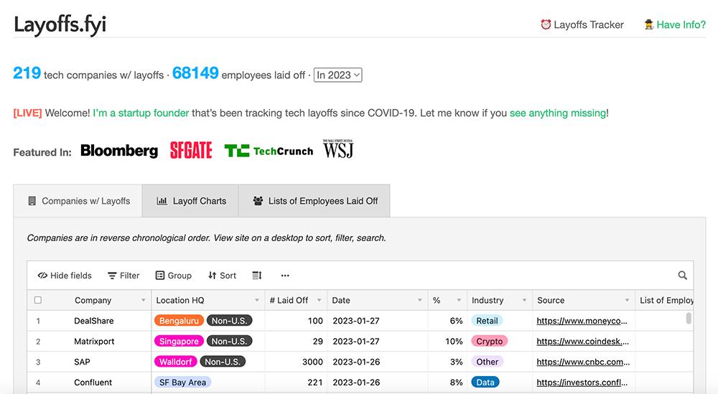Viewport: 718px width, 394px height.
Task: Click the orange Bengaluru tag
Action: tap(179, 321)
